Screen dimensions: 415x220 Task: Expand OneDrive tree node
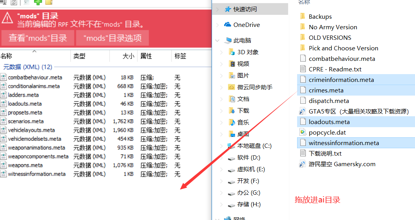[x=217, y=25]
